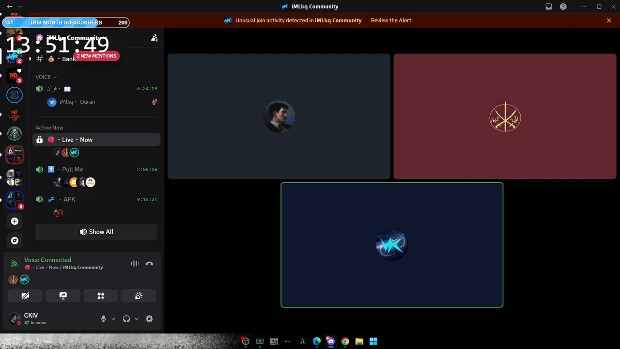Show hidden tray icons chevron
Screen dimensions: 620x349
[71, 341]
